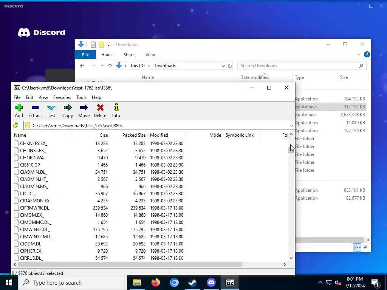
Task: Click the New folder quick access icon
Action: tap(101, 45)
